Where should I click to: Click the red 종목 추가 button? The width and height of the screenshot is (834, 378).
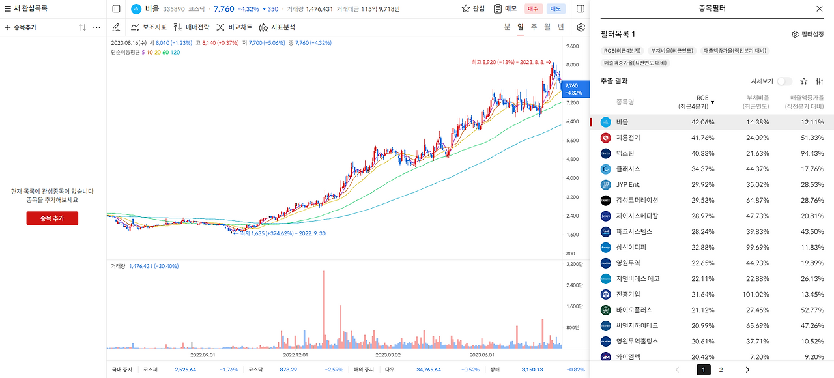pos(52,218)
